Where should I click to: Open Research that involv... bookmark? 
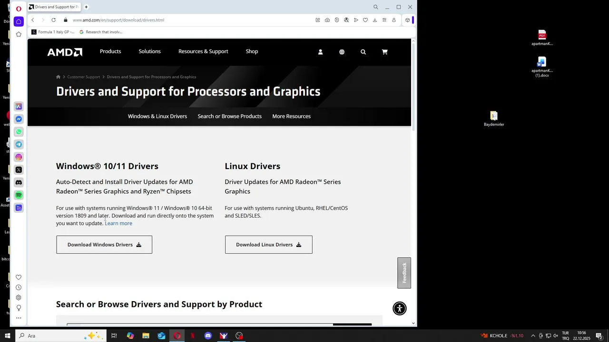coord(101,32)
